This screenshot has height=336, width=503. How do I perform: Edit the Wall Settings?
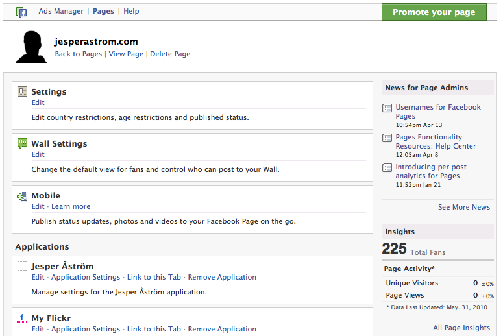point(38,154)
